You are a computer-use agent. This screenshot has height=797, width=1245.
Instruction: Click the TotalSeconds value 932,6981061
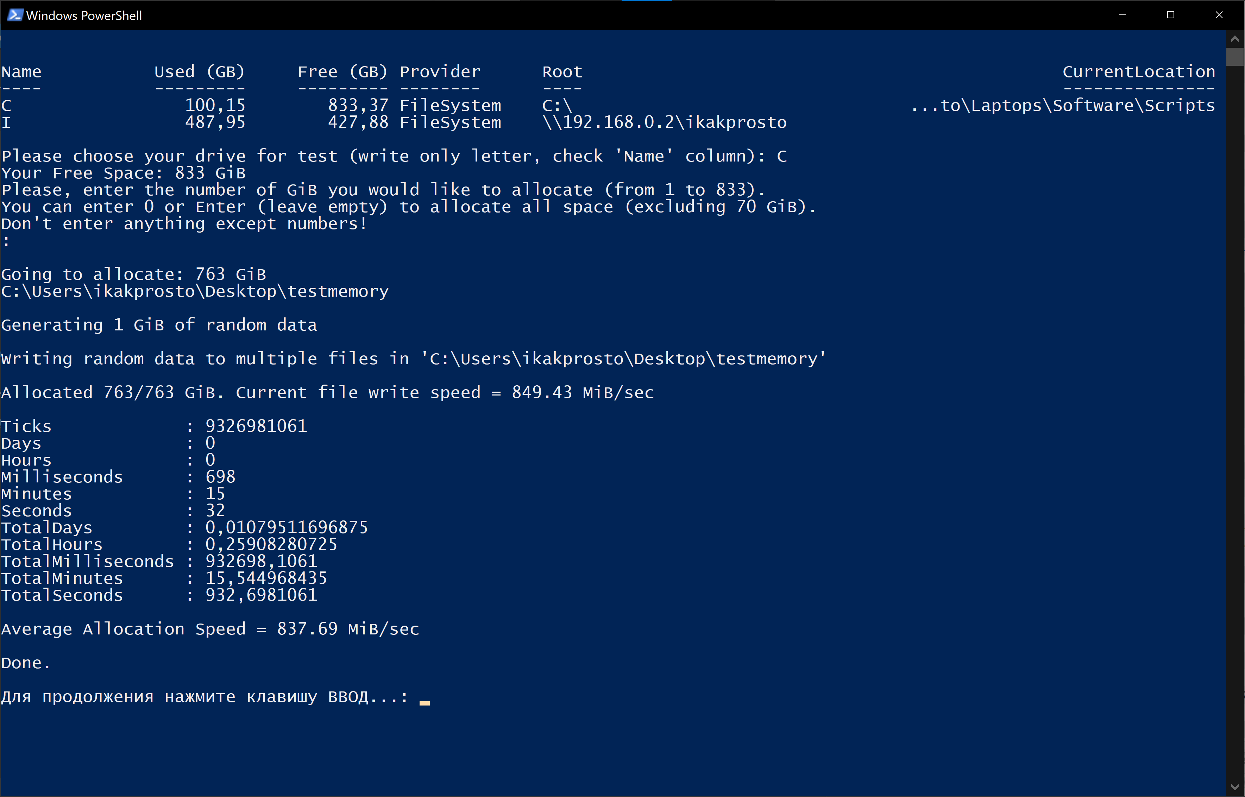(x=262, y=595)
